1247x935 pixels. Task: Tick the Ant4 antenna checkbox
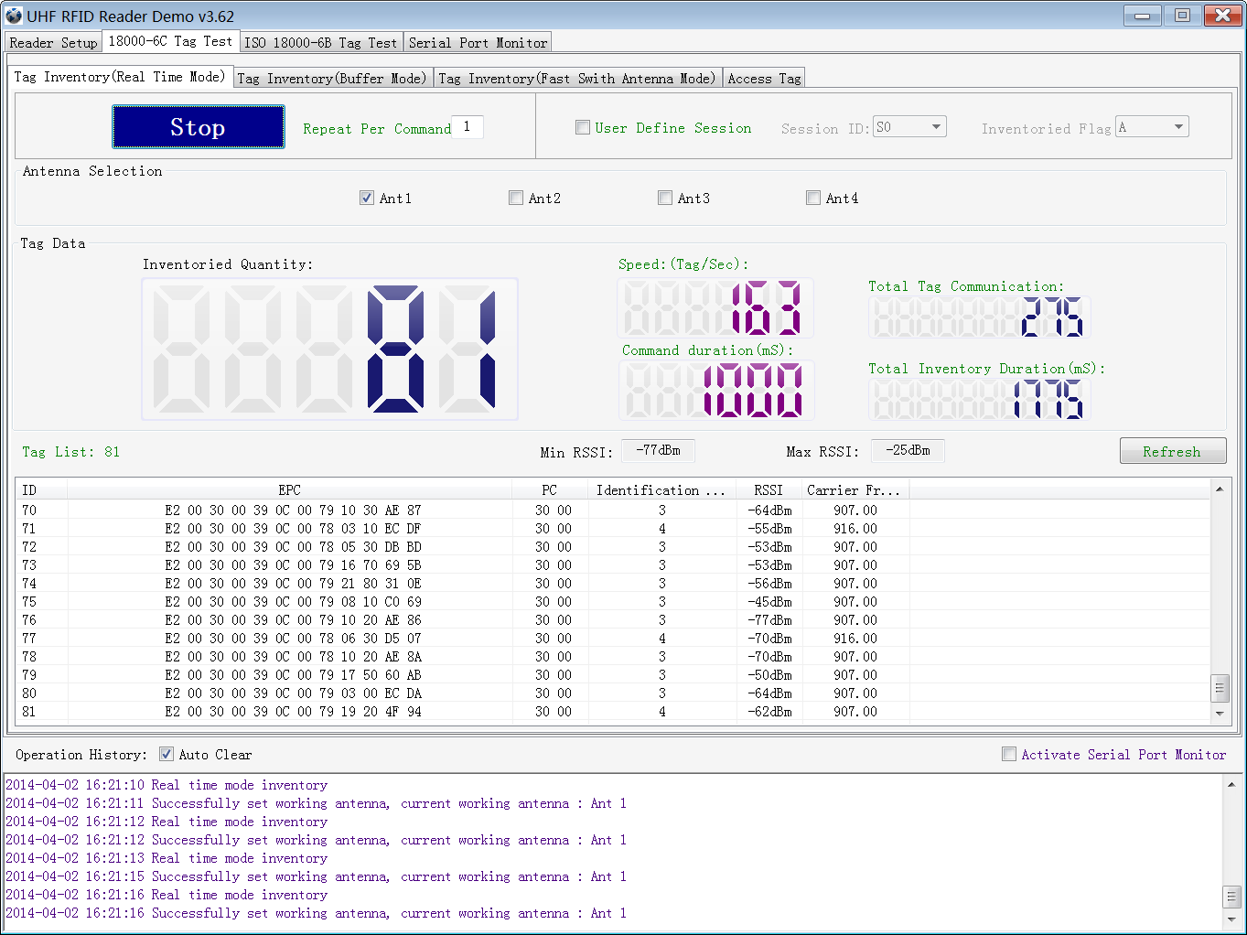point(813,198)
